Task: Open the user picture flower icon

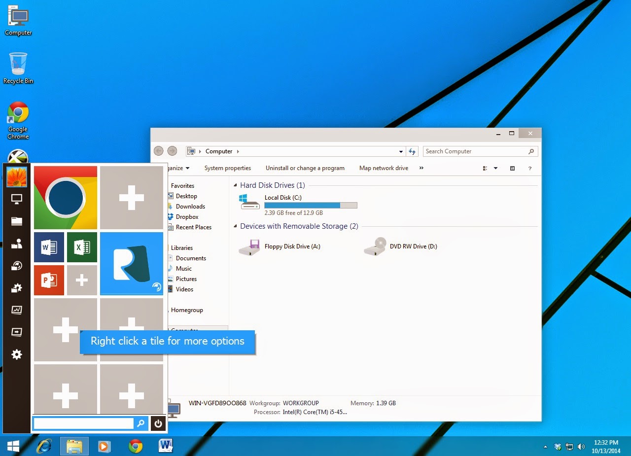Action: pos(17,177)
